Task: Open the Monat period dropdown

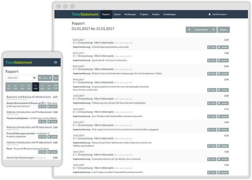Action: click(224, 30)
